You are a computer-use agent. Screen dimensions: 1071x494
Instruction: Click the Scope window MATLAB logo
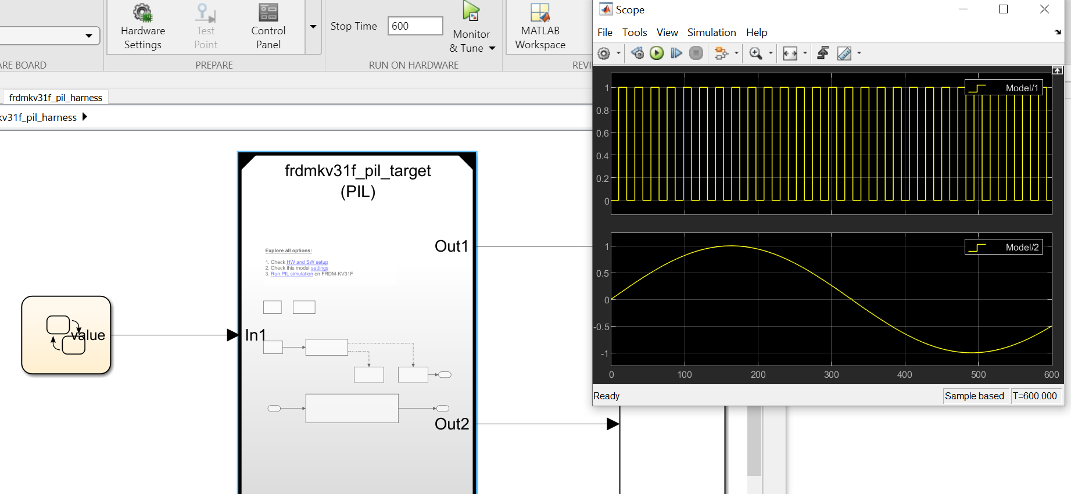[606, 9]
